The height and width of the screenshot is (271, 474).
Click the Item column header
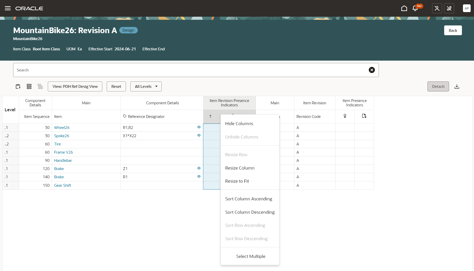[86, 117]
